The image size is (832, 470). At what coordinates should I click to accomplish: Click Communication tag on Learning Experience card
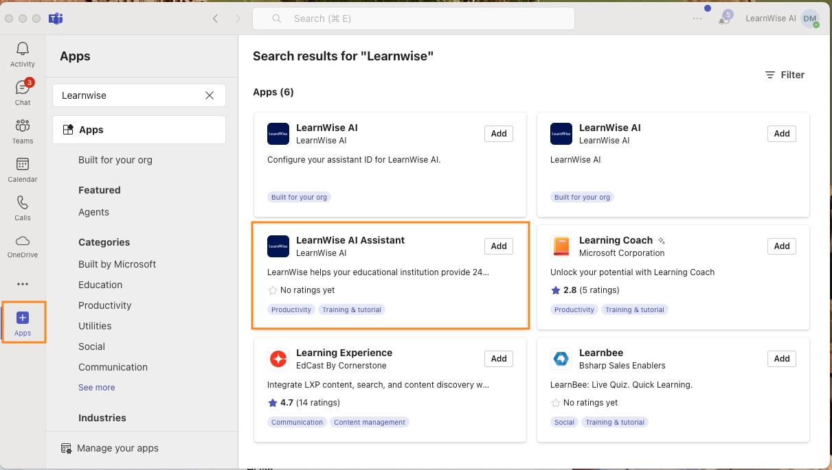point(297,422)
